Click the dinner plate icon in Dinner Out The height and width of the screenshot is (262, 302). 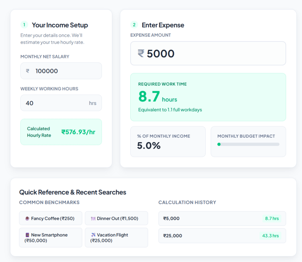pyautogui.click(x=93, y=219)
